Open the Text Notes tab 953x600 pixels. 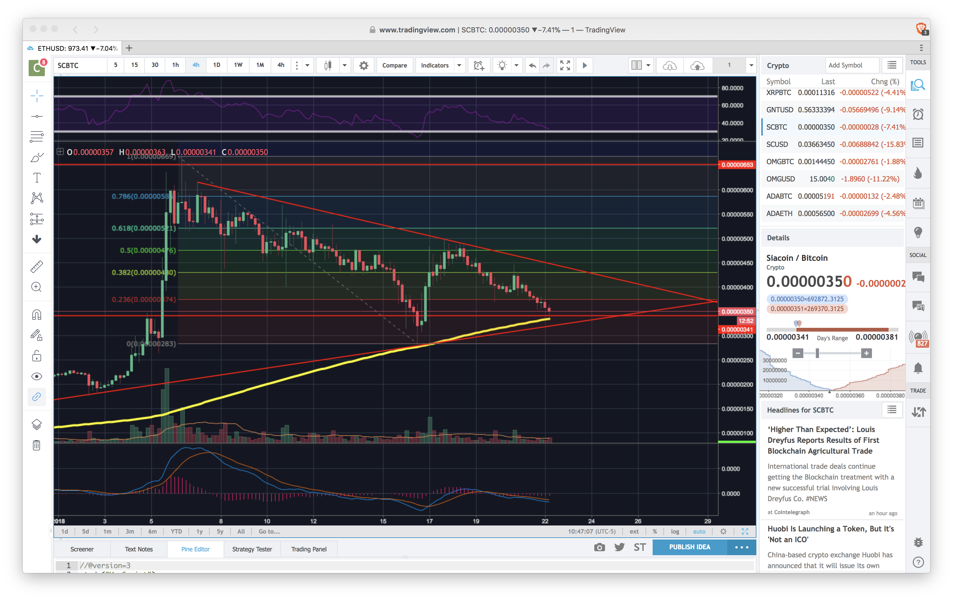[x=139, y=549]
